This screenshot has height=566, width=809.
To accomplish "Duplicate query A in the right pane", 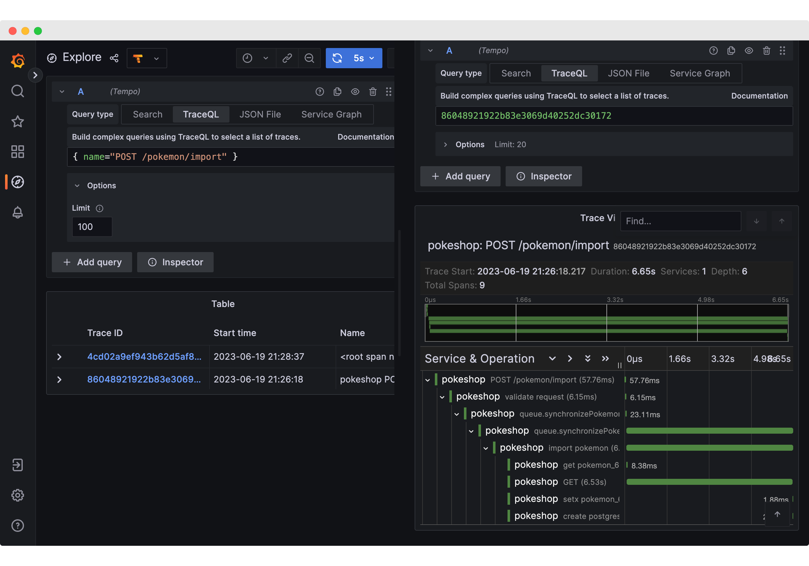I will point(731,51).
